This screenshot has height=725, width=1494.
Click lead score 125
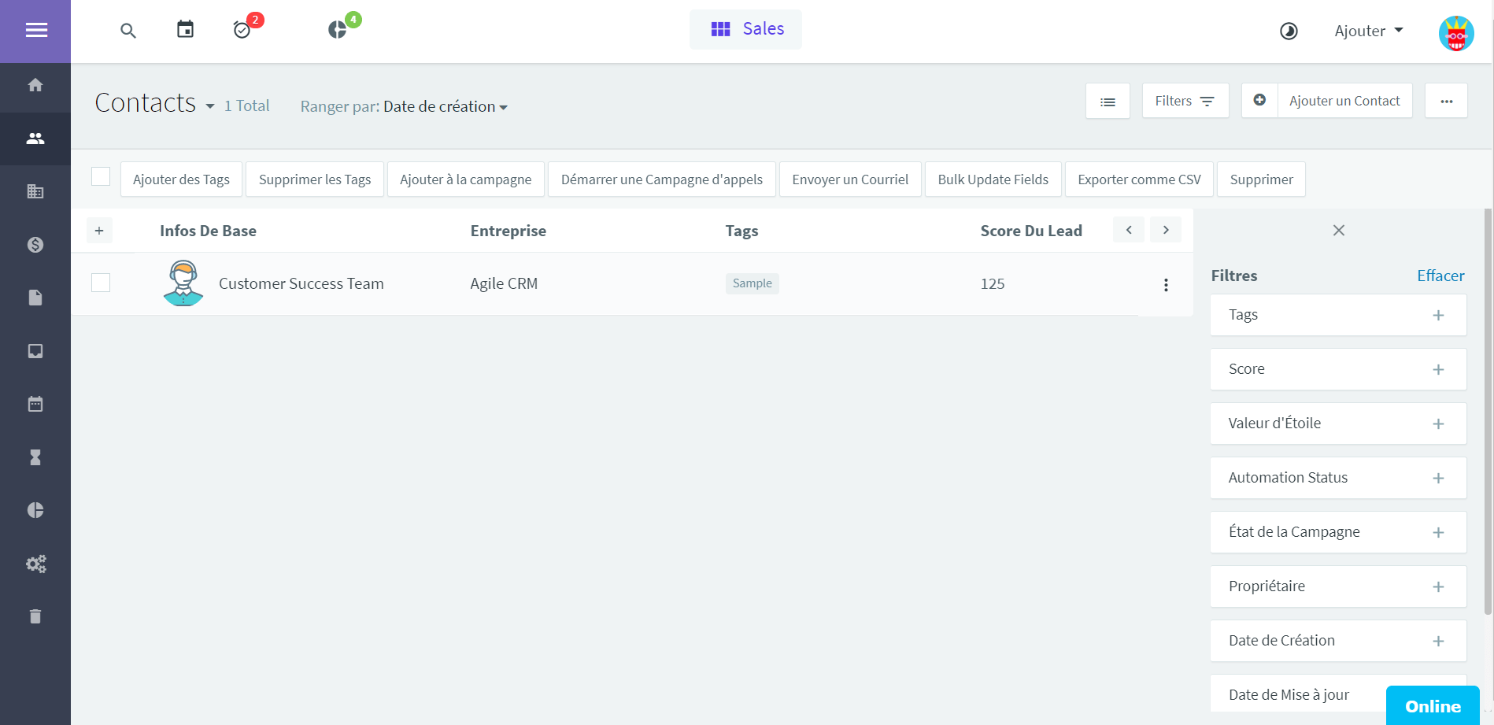point(993,283)
